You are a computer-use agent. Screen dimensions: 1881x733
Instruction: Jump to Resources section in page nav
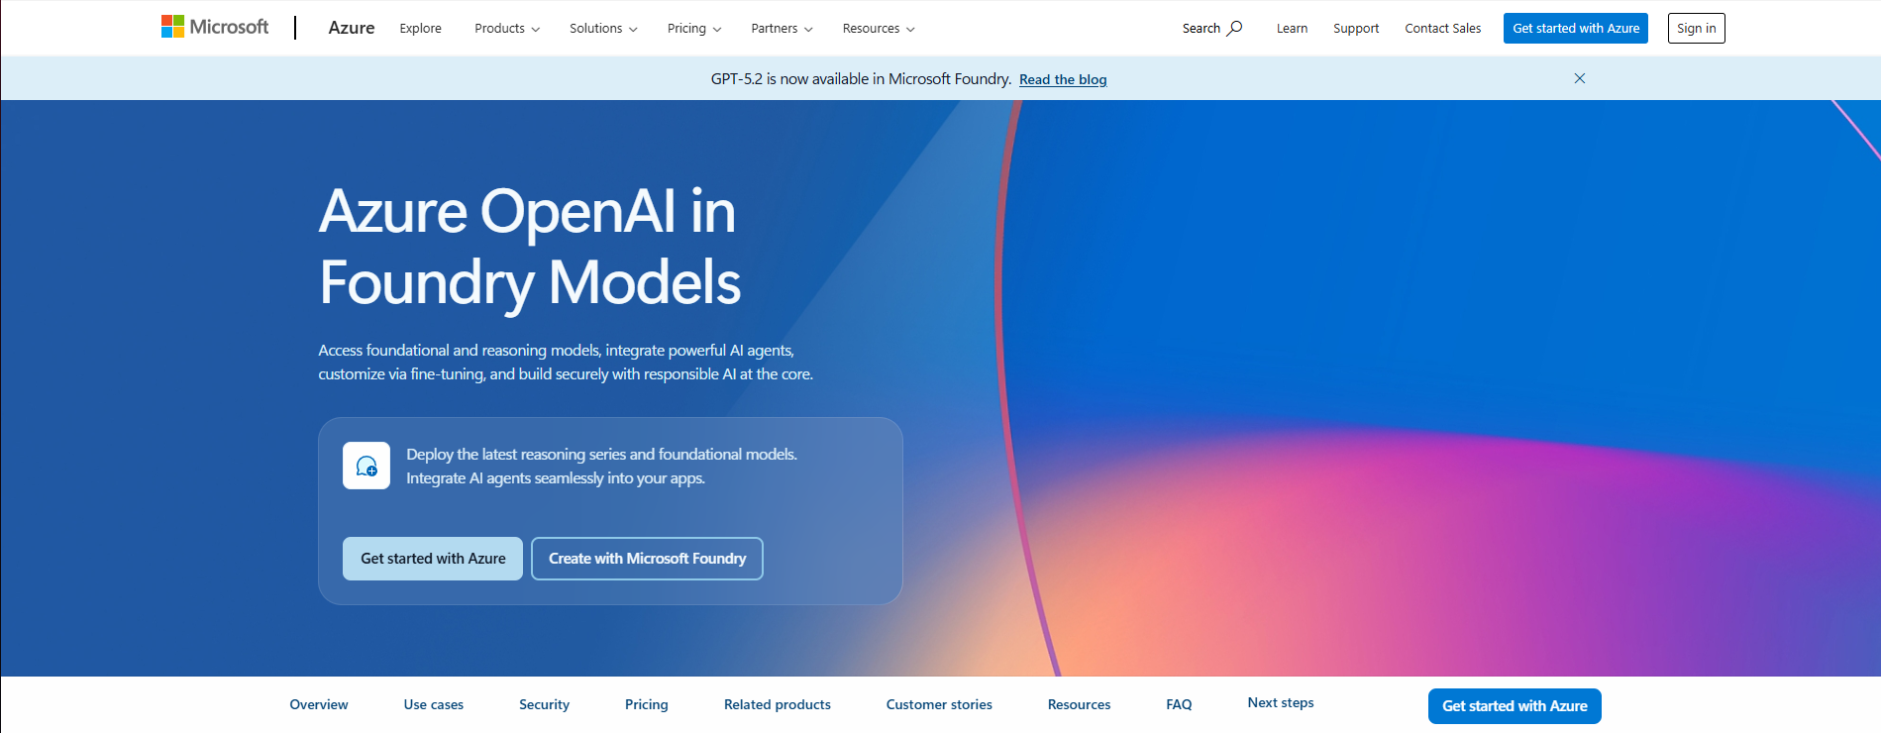[x=1080, y=704]
